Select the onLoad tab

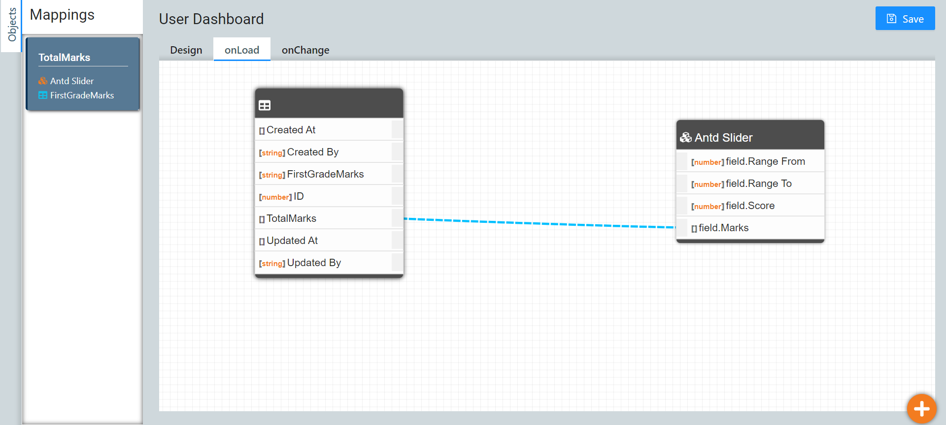(242, 50)
